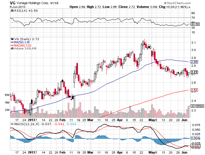
Task: Click the Chg +0.04 (+1.49%) value
Action: [173, 7]
